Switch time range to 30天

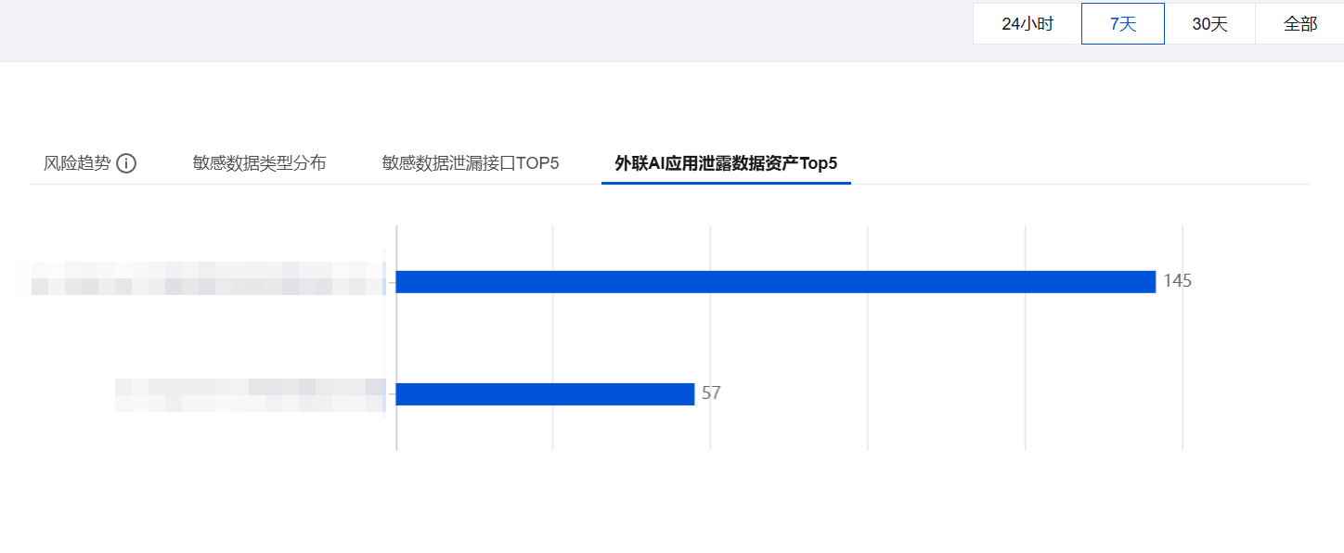[1209, 24]
